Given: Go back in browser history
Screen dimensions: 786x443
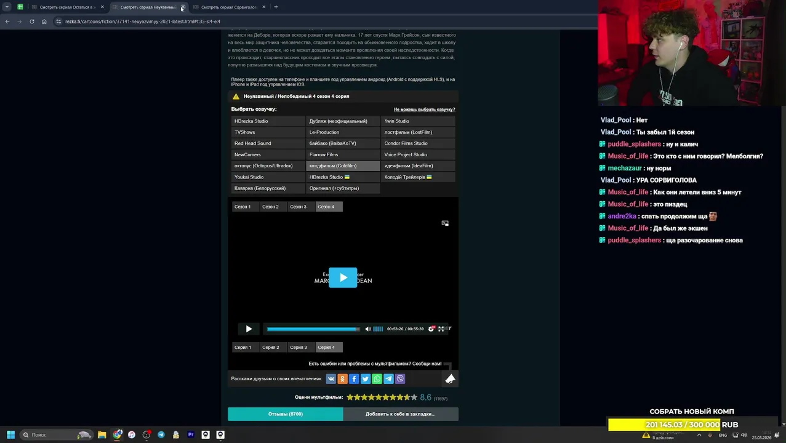Looking at the screenshot, I should (7, 22).
